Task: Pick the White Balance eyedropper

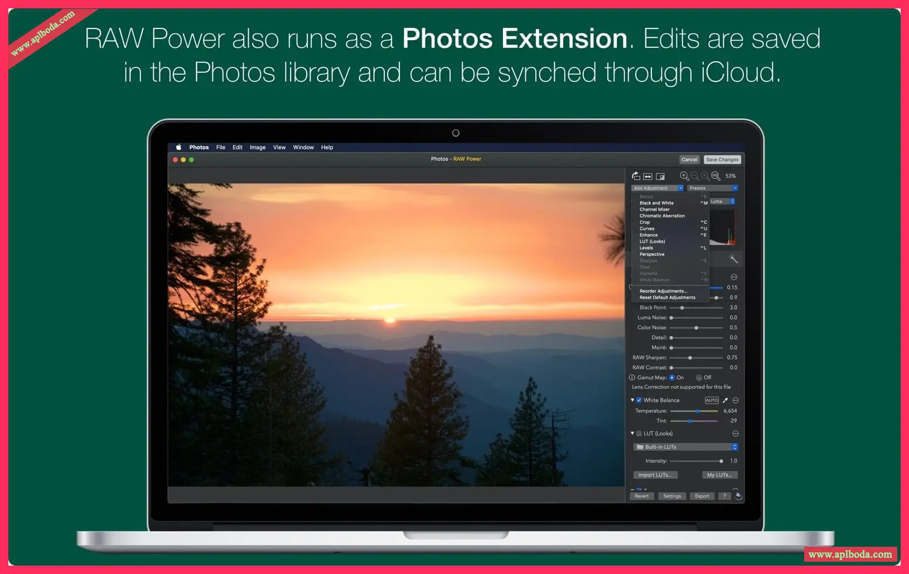Action: pos(726,400)
